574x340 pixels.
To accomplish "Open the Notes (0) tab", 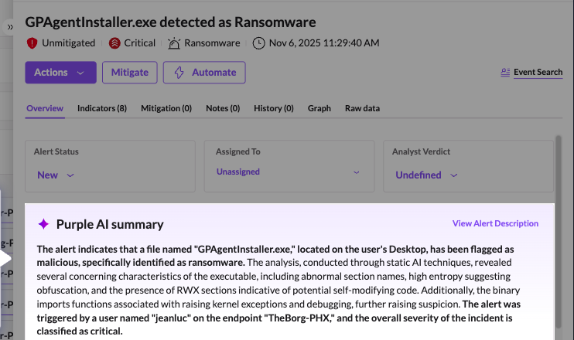I will coord(223,109).
